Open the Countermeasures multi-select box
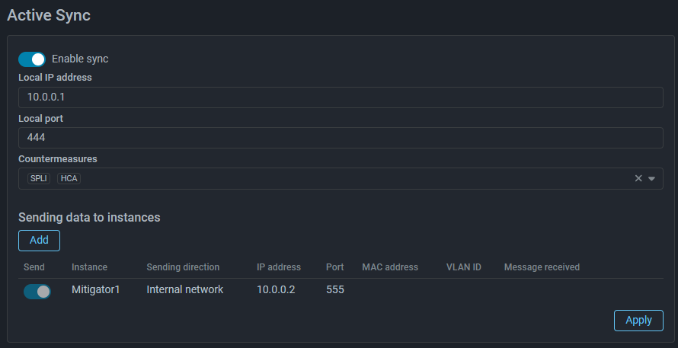Image resolution: width=678 pixels, height=348 pixels. coord(341,178)
